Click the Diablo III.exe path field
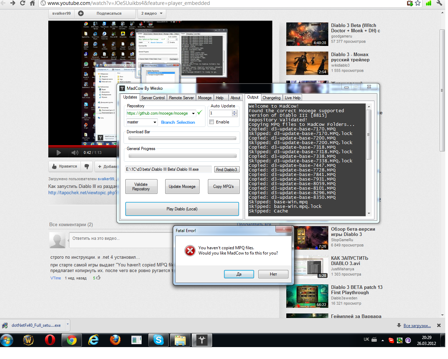This screenshot has height=359, width=448. tap(168, 169)
